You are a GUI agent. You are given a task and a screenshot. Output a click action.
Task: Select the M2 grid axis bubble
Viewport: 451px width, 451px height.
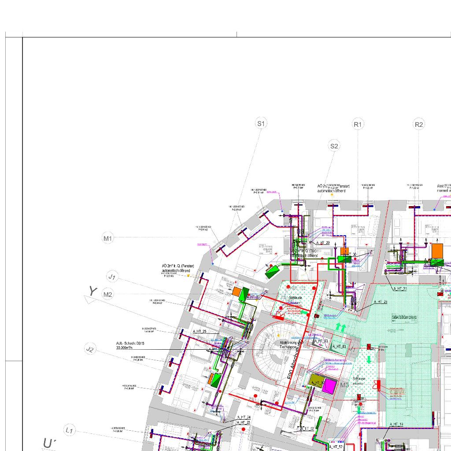click(108, 294)
